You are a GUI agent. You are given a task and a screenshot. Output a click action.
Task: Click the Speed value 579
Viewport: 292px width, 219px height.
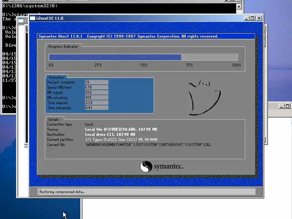coord(97,87)
